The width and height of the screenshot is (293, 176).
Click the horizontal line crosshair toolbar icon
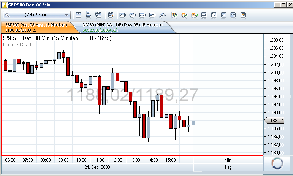(x=233, y=15)
